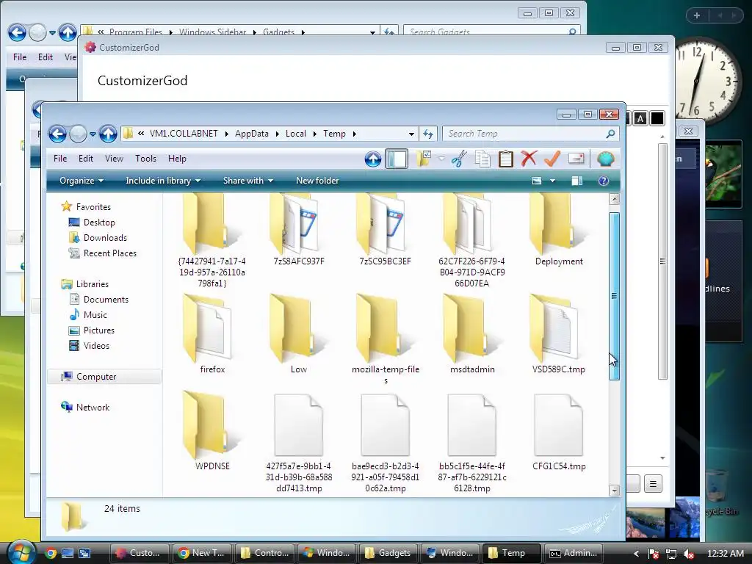This screenshot has height=564, width=752.
Task: Click the Copy icon in toolbar
Action: click(482, 159)
